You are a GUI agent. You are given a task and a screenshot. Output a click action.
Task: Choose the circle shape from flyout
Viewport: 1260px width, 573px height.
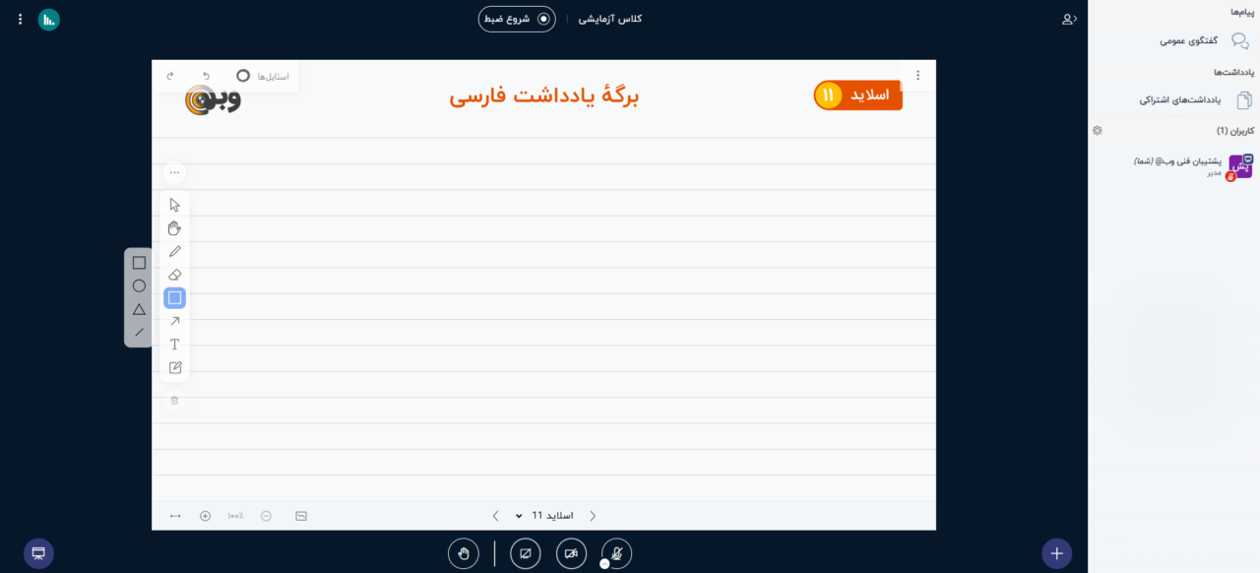pyautogui.click(x=139, y=286)
